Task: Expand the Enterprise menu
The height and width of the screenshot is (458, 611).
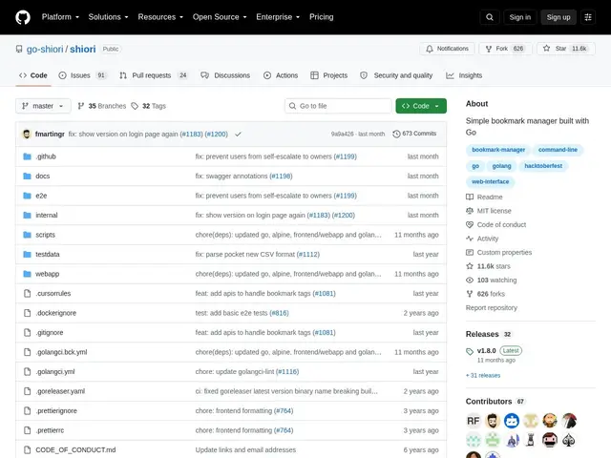Action: (278, 17)
